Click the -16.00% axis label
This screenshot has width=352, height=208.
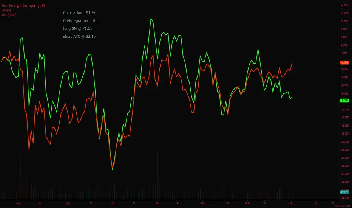(344, 126)
